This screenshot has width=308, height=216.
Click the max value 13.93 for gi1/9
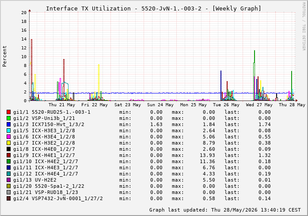click(207, 156)
